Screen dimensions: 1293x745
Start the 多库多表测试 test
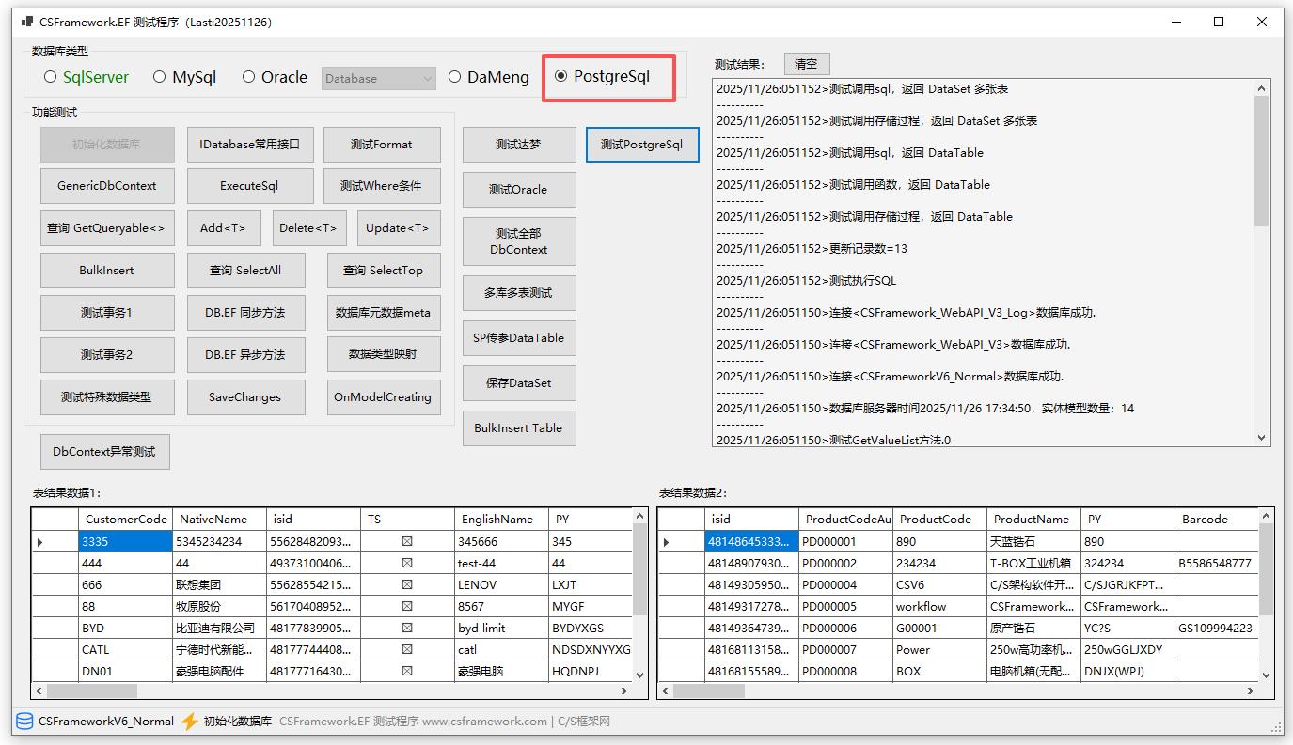pyautogui.click(x=519, y=292)
